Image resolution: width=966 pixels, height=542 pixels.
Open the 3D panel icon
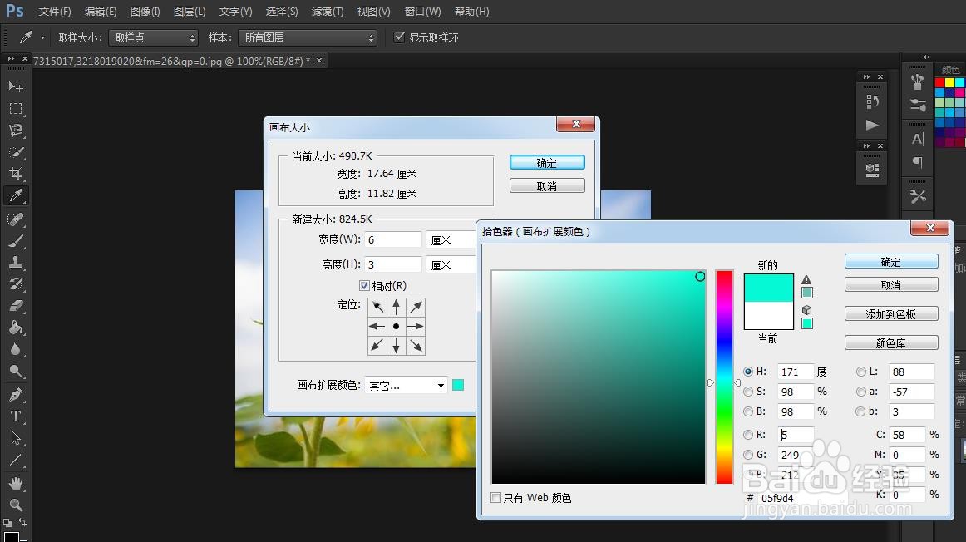[871, 168]
